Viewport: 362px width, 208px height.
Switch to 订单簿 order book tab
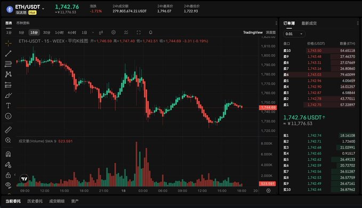(289, 23)
